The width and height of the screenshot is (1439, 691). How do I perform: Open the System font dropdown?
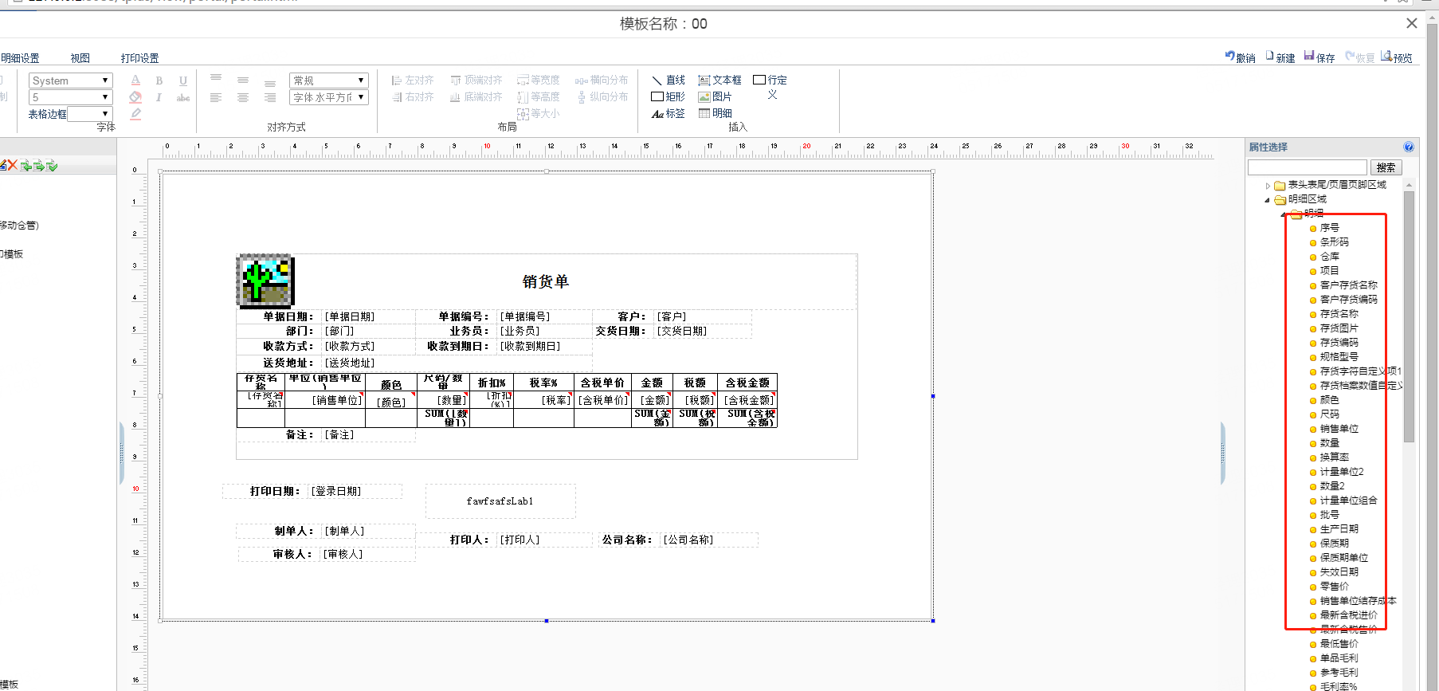pos(70,80)
